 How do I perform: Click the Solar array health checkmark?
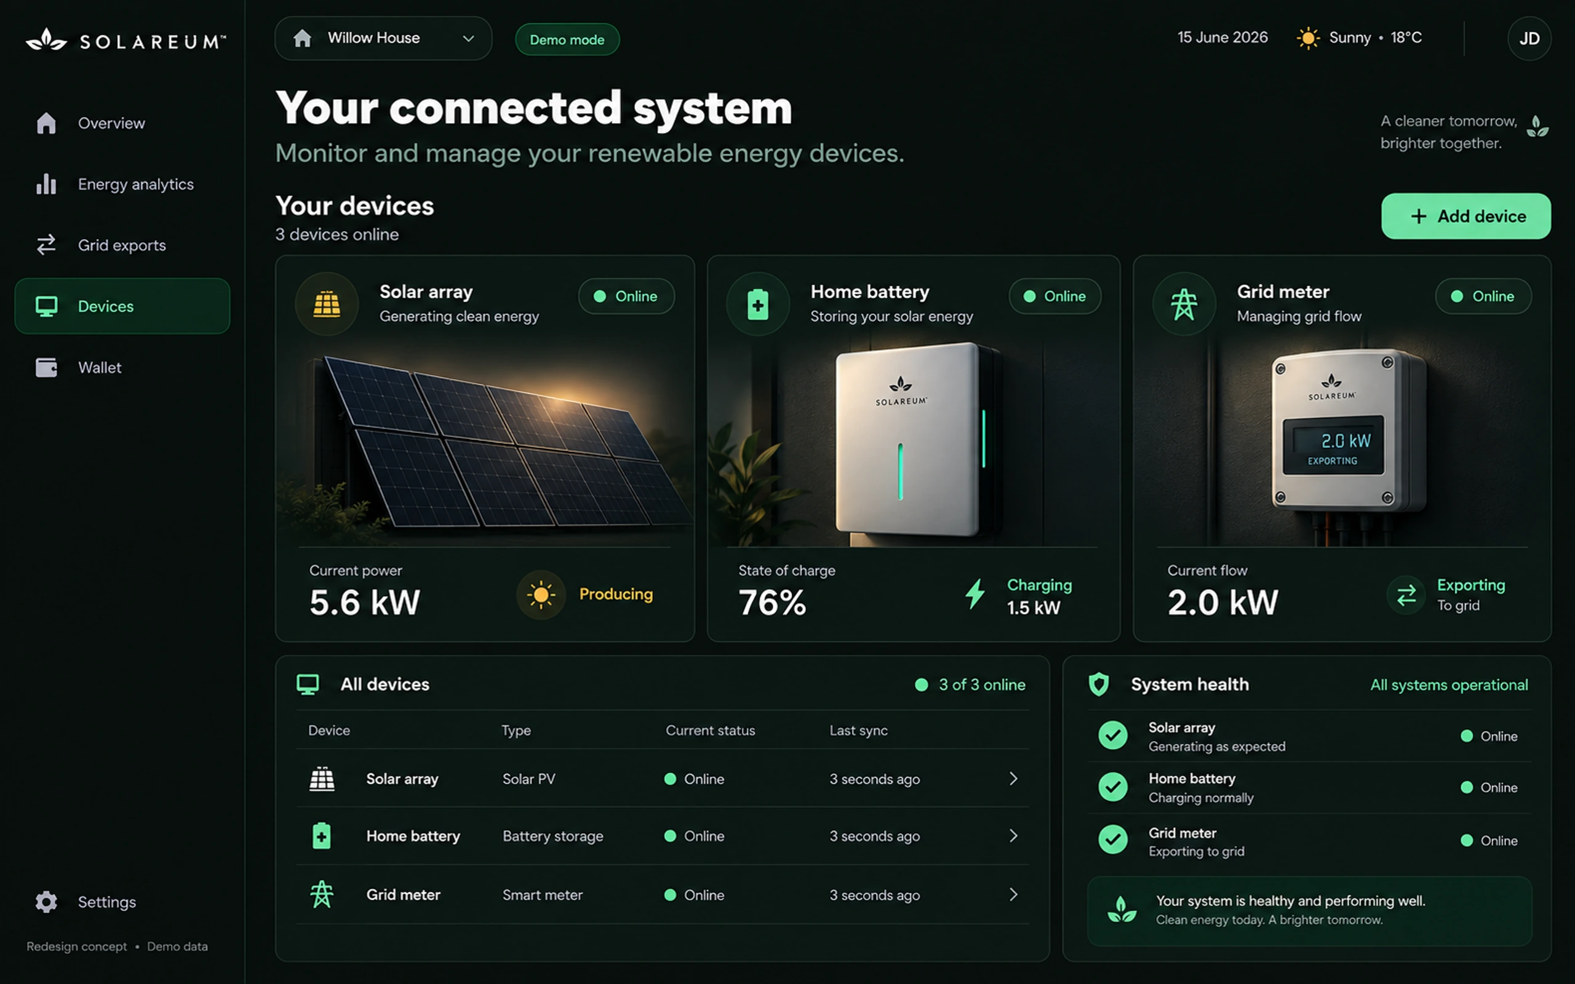[1113, 736]
